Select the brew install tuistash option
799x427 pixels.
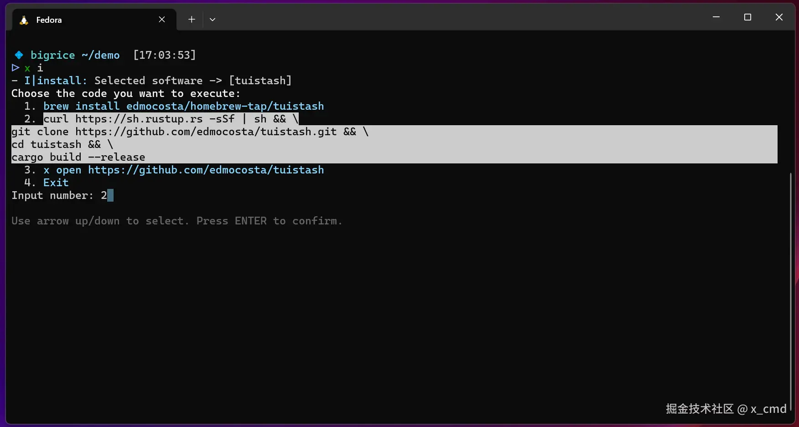[183, 106]
